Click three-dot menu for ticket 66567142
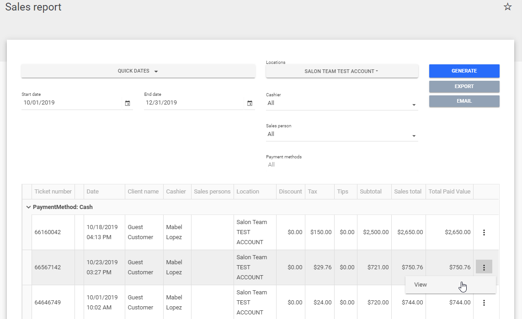The height and width of the screenshot is (319, 522). 484,267
